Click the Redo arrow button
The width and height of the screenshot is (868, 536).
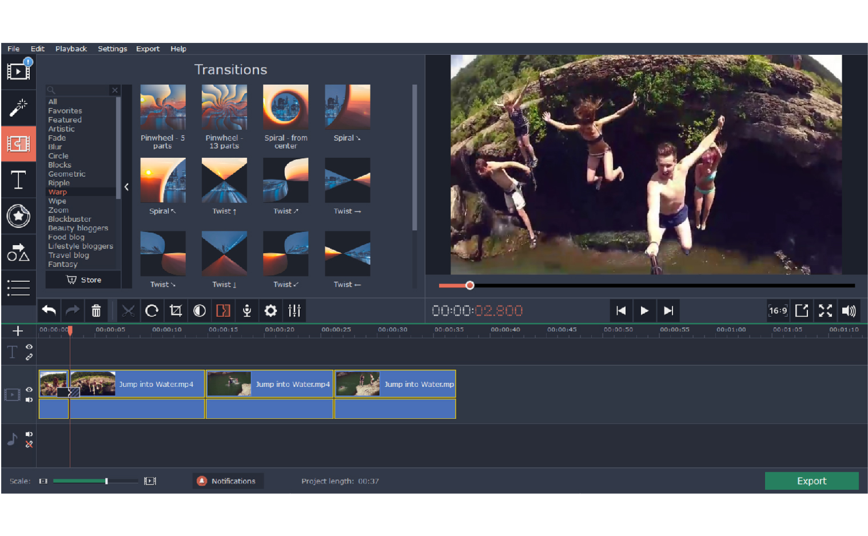pyautogui.click(x=73, y=310)
